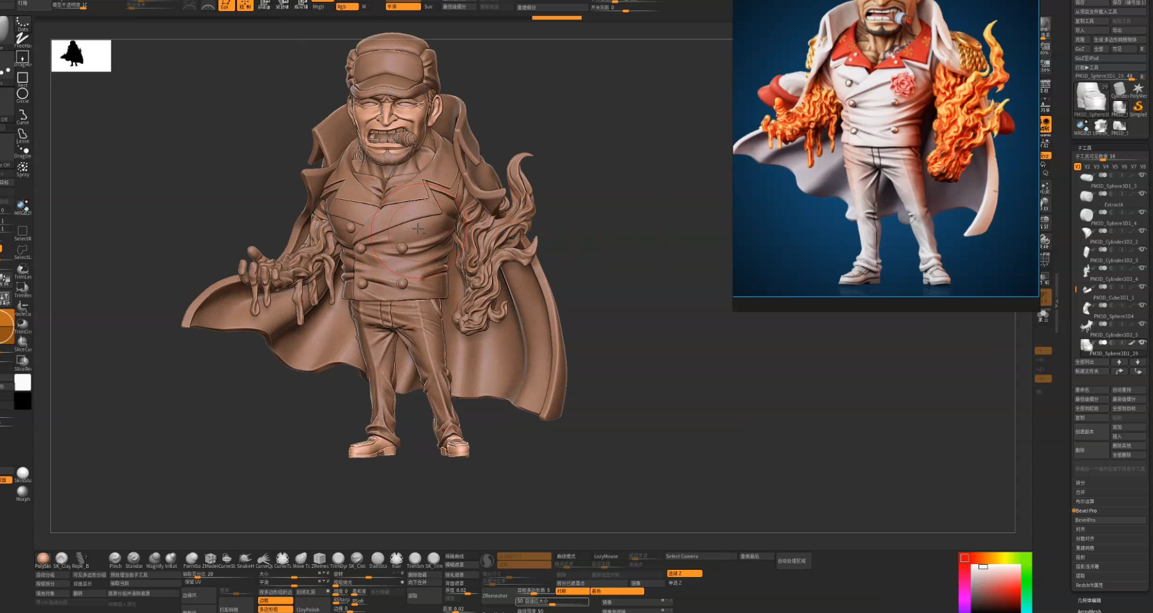Viewport: 1153px width, 613px height.
Task: Toggle the Mrgb channel button
Action: pyautogui.click(x=319, y=6)
